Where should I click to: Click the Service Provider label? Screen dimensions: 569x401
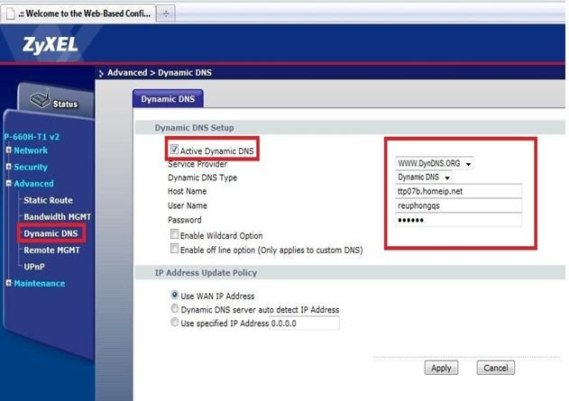[x=197, y=164]
